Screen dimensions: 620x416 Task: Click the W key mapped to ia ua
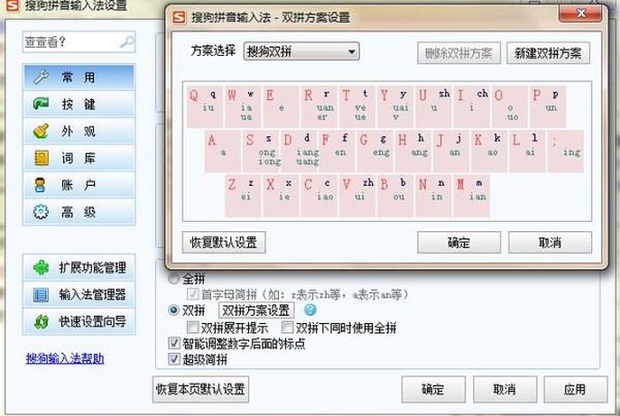pos(243,106)
